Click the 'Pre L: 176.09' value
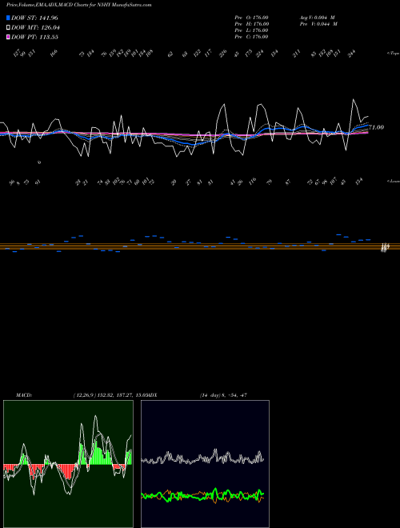Viewport: 400px width, 528px height. 251,30
